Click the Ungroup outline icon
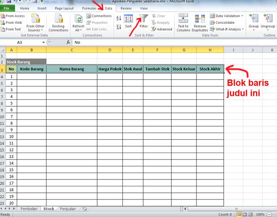The height and width of the screenshot is (217, 277). (268, 18)
